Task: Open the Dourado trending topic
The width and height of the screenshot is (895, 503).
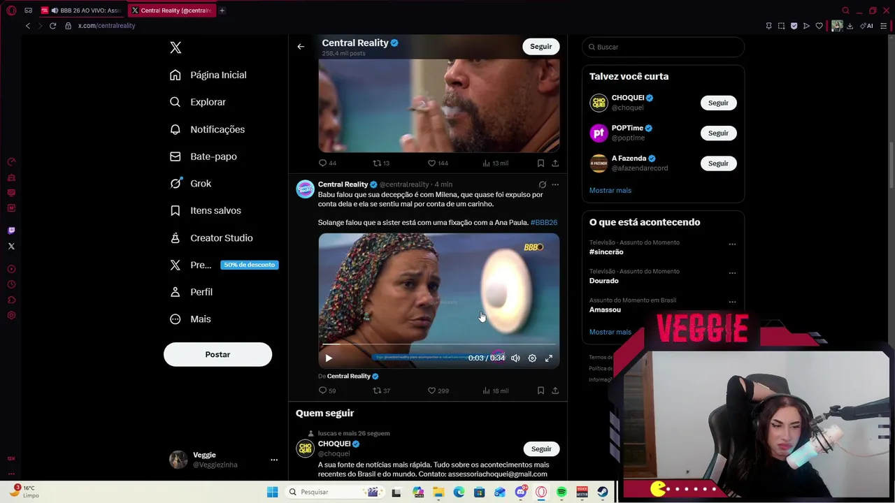Action: 604,280
